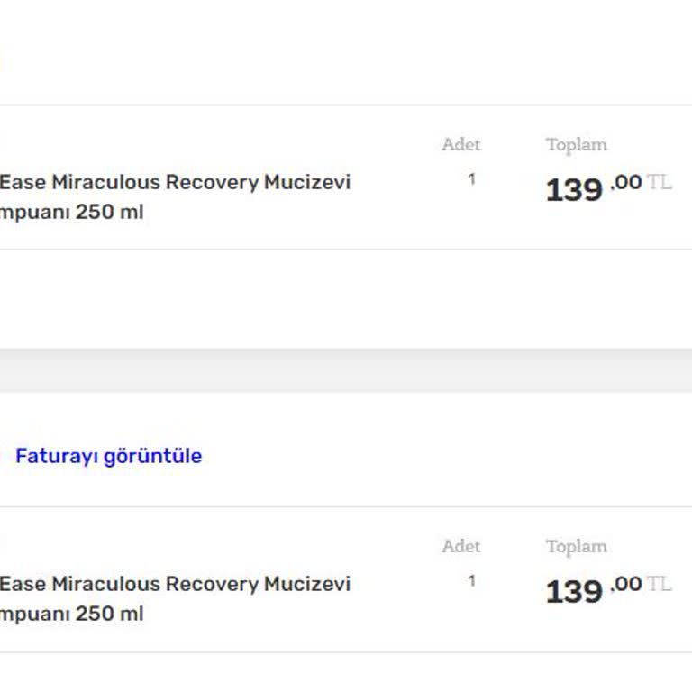Open first order's Miraculous Recovery product title
Screen dimensions: 692x692
[x=174, y=183]
